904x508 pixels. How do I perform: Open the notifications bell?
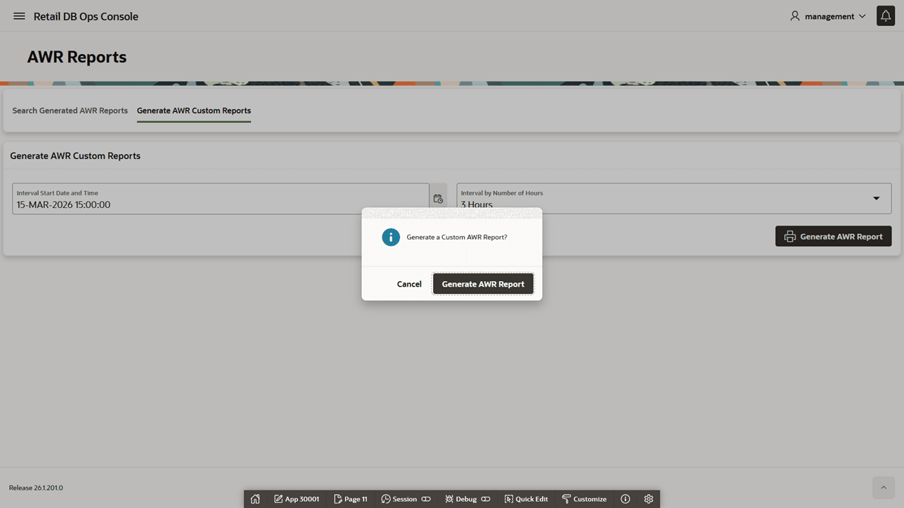[886, 16]
